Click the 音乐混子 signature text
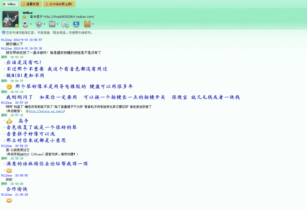The height and width of the screenshot is (210, 307). tap(36, 17)
